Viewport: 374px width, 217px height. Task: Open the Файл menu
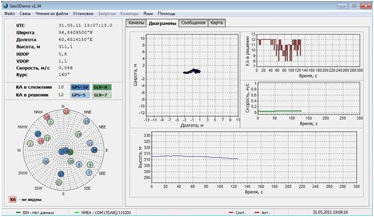(10, 14)
